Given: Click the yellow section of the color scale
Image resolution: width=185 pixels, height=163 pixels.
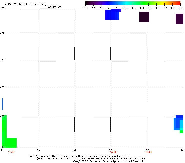Looking at the screenshot, I should [x=162, y=3].
